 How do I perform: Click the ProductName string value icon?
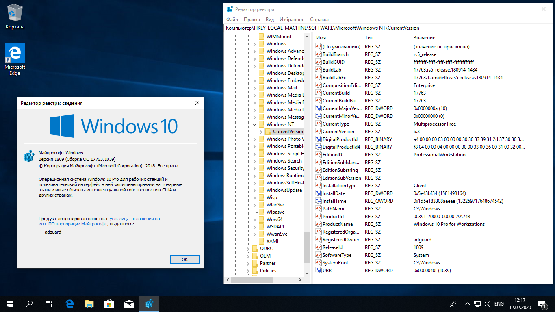pyautogui.click(x=319, y=224)
